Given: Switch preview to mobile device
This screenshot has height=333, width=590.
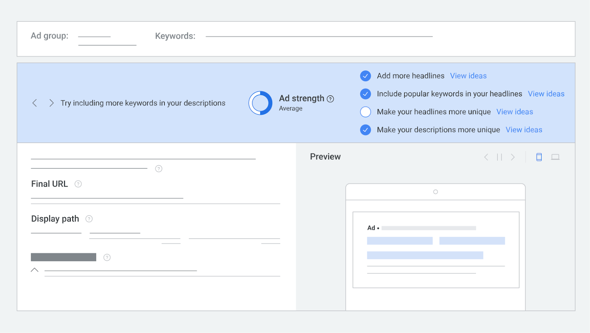Looking at the screenshot, I should tap(539, 157).
